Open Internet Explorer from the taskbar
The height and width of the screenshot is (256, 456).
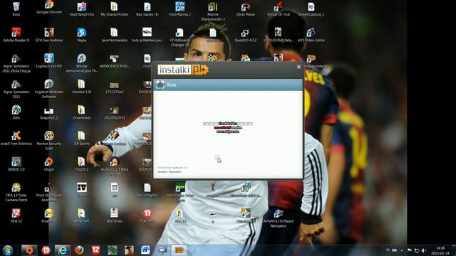coord(62,250)
